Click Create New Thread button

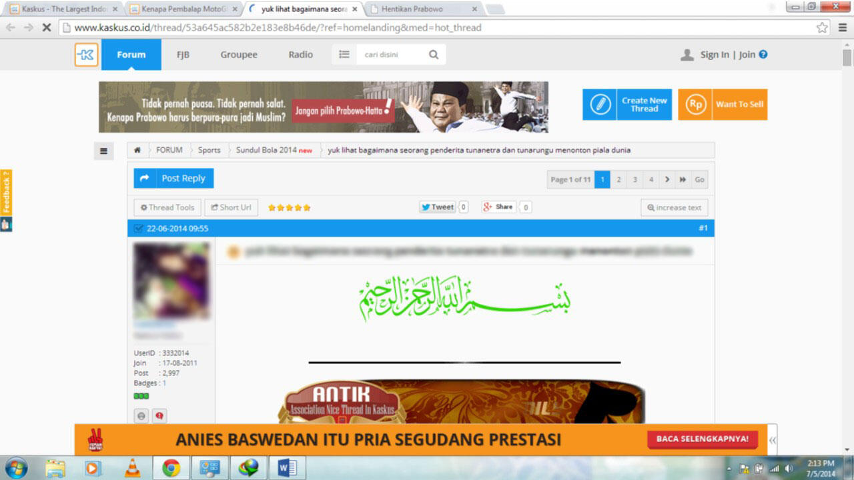627,105
